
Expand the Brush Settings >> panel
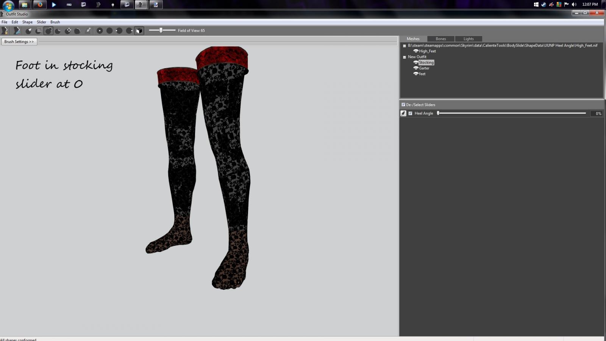pos(19,42)
